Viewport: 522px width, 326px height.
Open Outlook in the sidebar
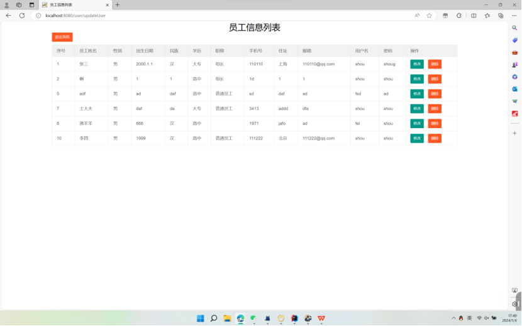(514, 89)
